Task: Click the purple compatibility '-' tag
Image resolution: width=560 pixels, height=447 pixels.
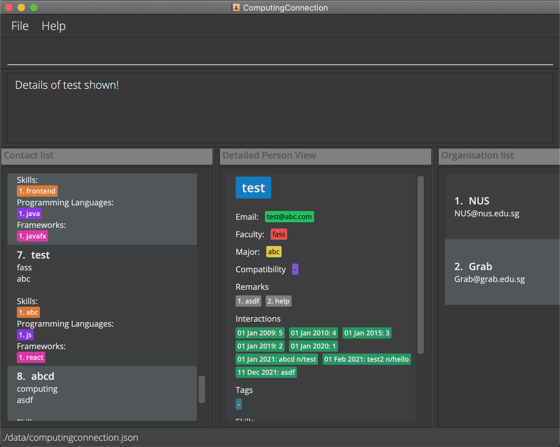Action: pyautogui.click(x=295, y=269)
